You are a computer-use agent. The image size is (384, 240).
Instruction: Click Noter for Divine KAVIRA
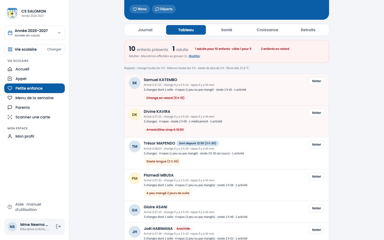click(317, 113)
